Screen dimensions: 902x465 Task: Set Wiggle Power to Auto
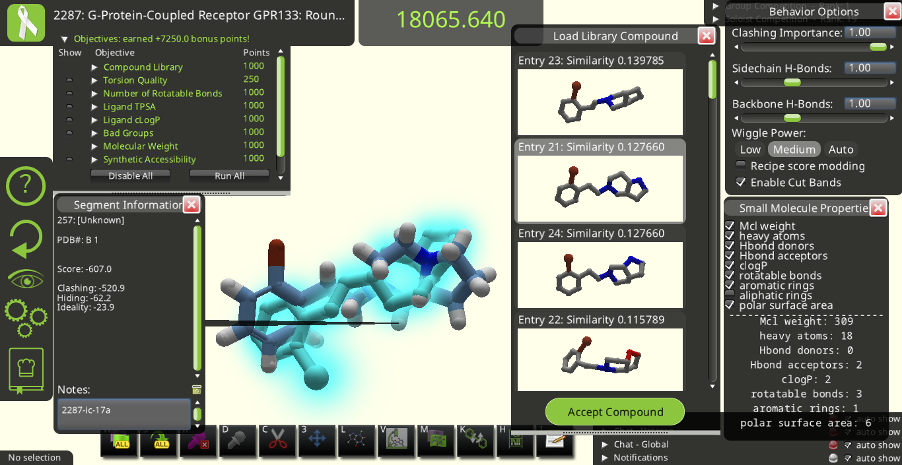(841, 150)
